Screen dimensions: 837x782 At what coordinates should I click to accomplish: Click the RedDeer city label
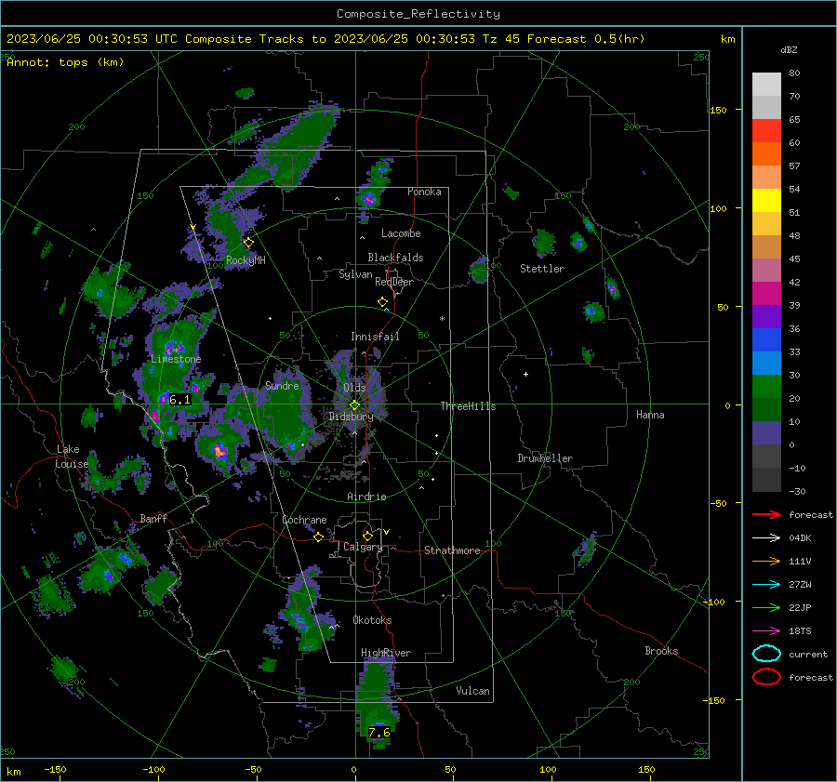pos(394,282)
